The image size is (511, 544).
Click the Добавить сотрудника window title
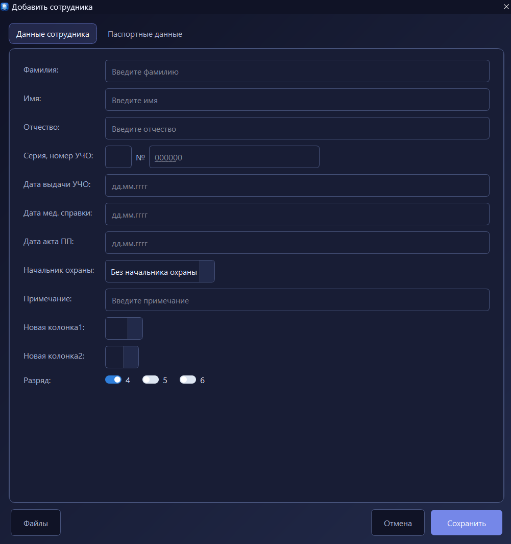click(52, 7)
